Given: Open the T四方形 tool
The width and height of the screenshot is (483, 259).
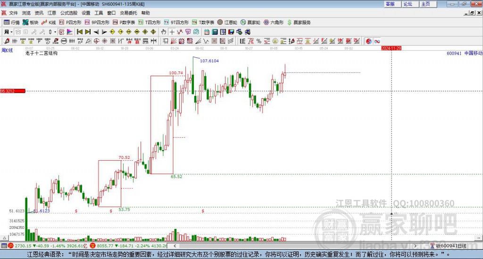Looking at the screenshot, I should pyautogui.click(x=150, y=23).
